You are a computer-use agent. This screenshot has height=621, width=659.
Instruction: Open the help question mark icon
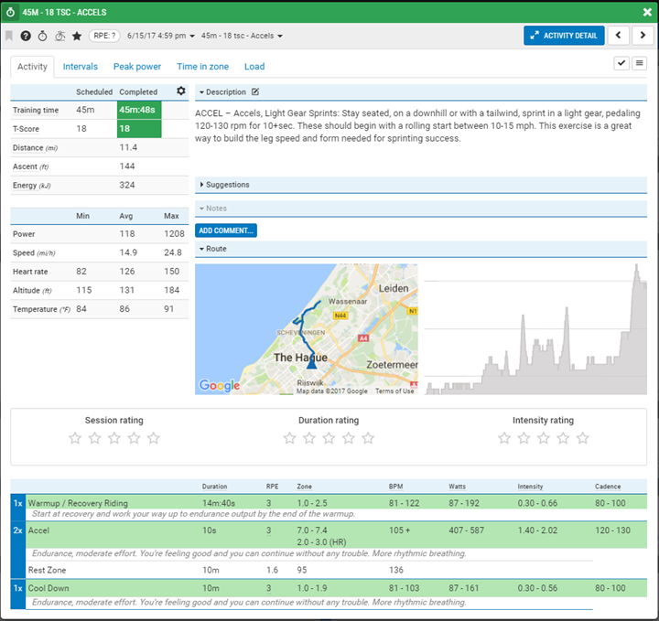coord(26,36)
